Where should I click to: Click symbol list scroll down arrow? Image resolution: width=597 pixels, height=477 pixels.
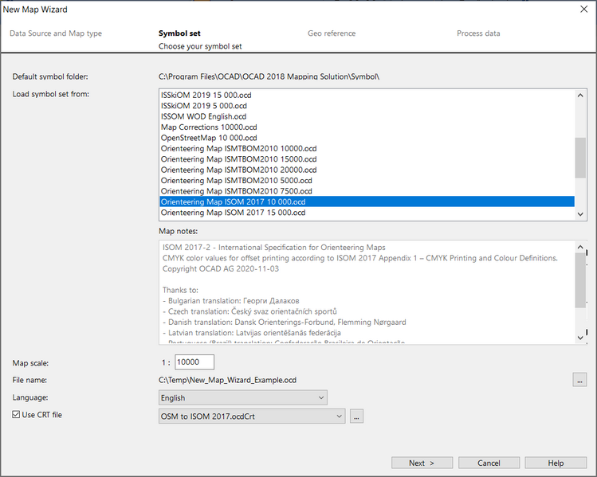[x=580, y=214]
